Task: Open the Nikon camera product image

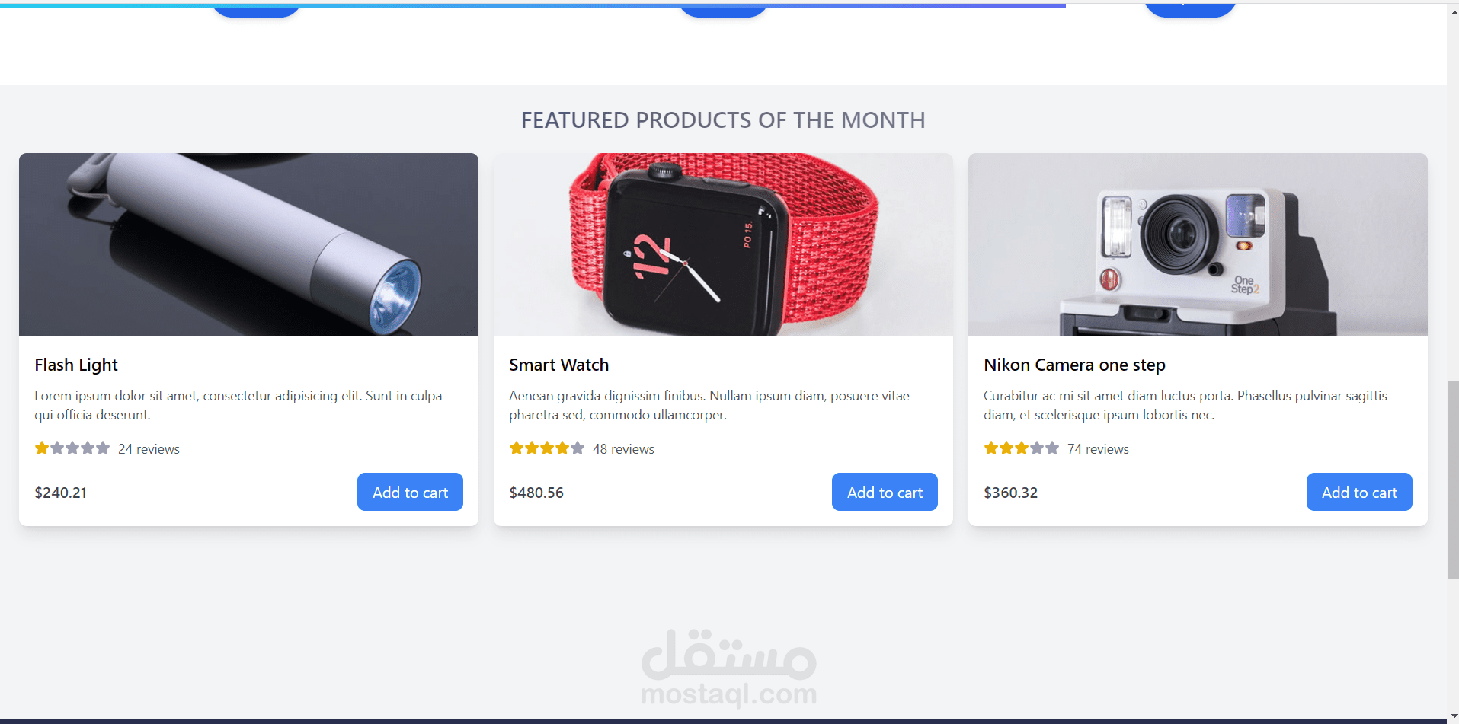Action: coord(1198,244)
